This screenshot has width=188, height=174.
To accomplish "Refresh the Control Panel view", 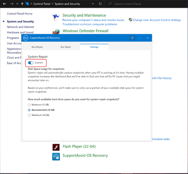I will (x=100, y=4).
